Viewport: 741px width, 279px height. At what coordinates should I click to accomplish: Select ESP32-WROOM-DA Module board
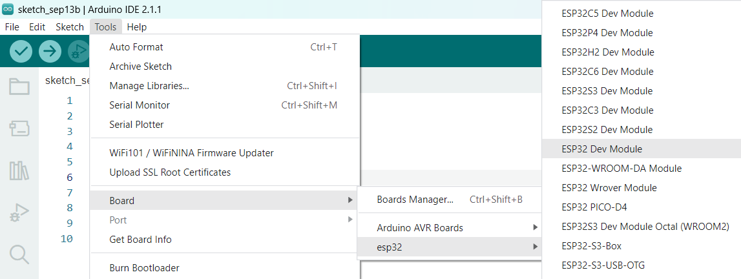click(x=642, y=169)
